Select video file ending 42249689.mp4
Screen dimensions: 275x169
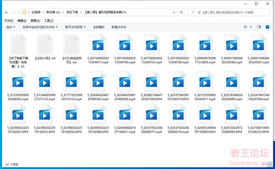click(232, 86)
